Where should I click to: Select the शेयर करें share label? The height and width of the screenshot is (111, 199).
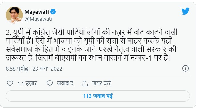102,83
